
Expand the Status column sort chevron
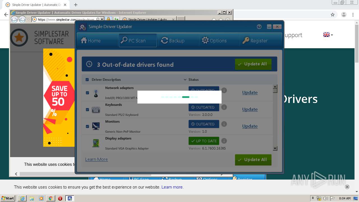point(185,80)
